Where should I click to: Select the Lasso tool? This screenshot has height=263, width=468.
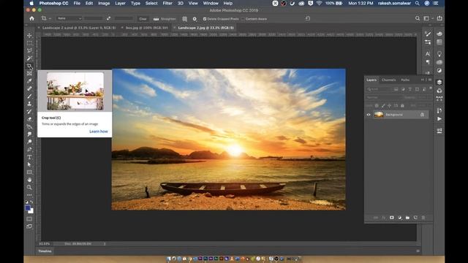point(29,50)
